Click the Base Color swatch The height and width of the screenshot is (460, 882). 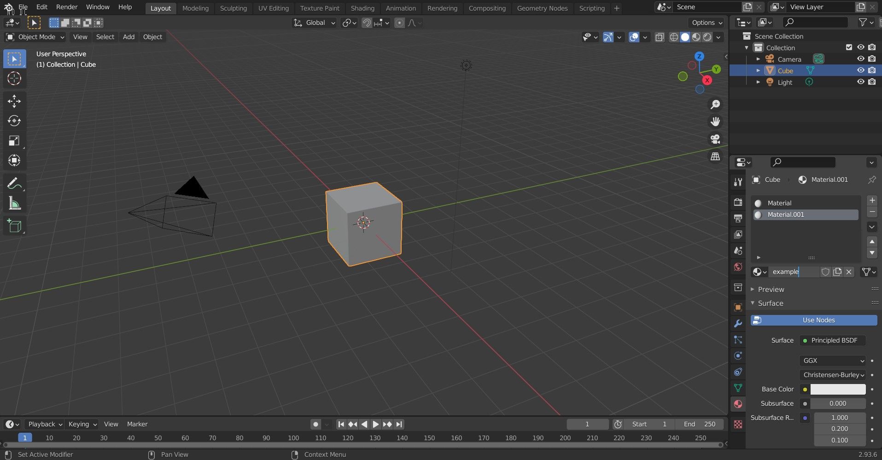[837, 389]
